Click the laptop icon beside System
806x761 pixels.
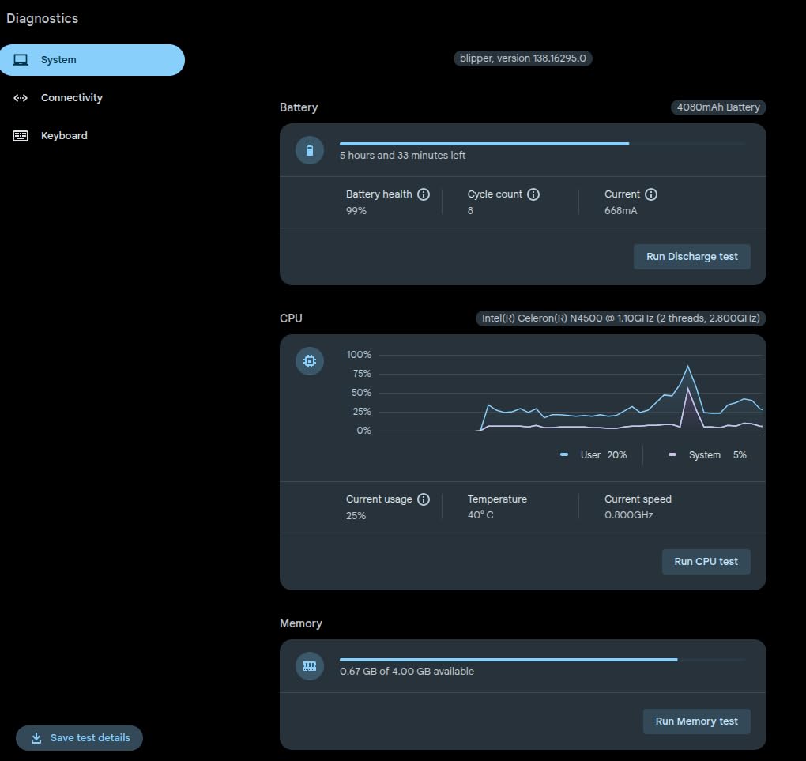coord(21,60)
